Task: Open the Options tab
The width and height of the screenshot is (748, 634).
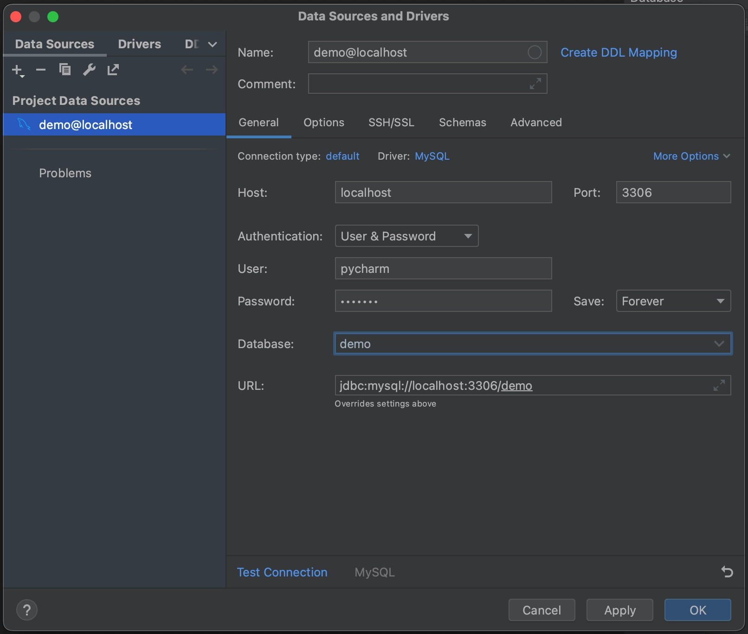Action: [x=324, y=123]
